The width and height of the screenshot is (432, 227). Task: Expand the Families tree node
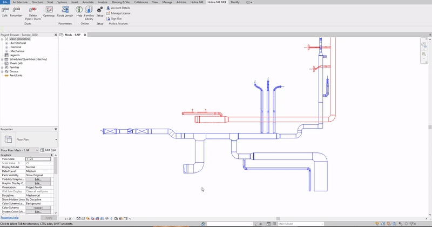point(2,67)
